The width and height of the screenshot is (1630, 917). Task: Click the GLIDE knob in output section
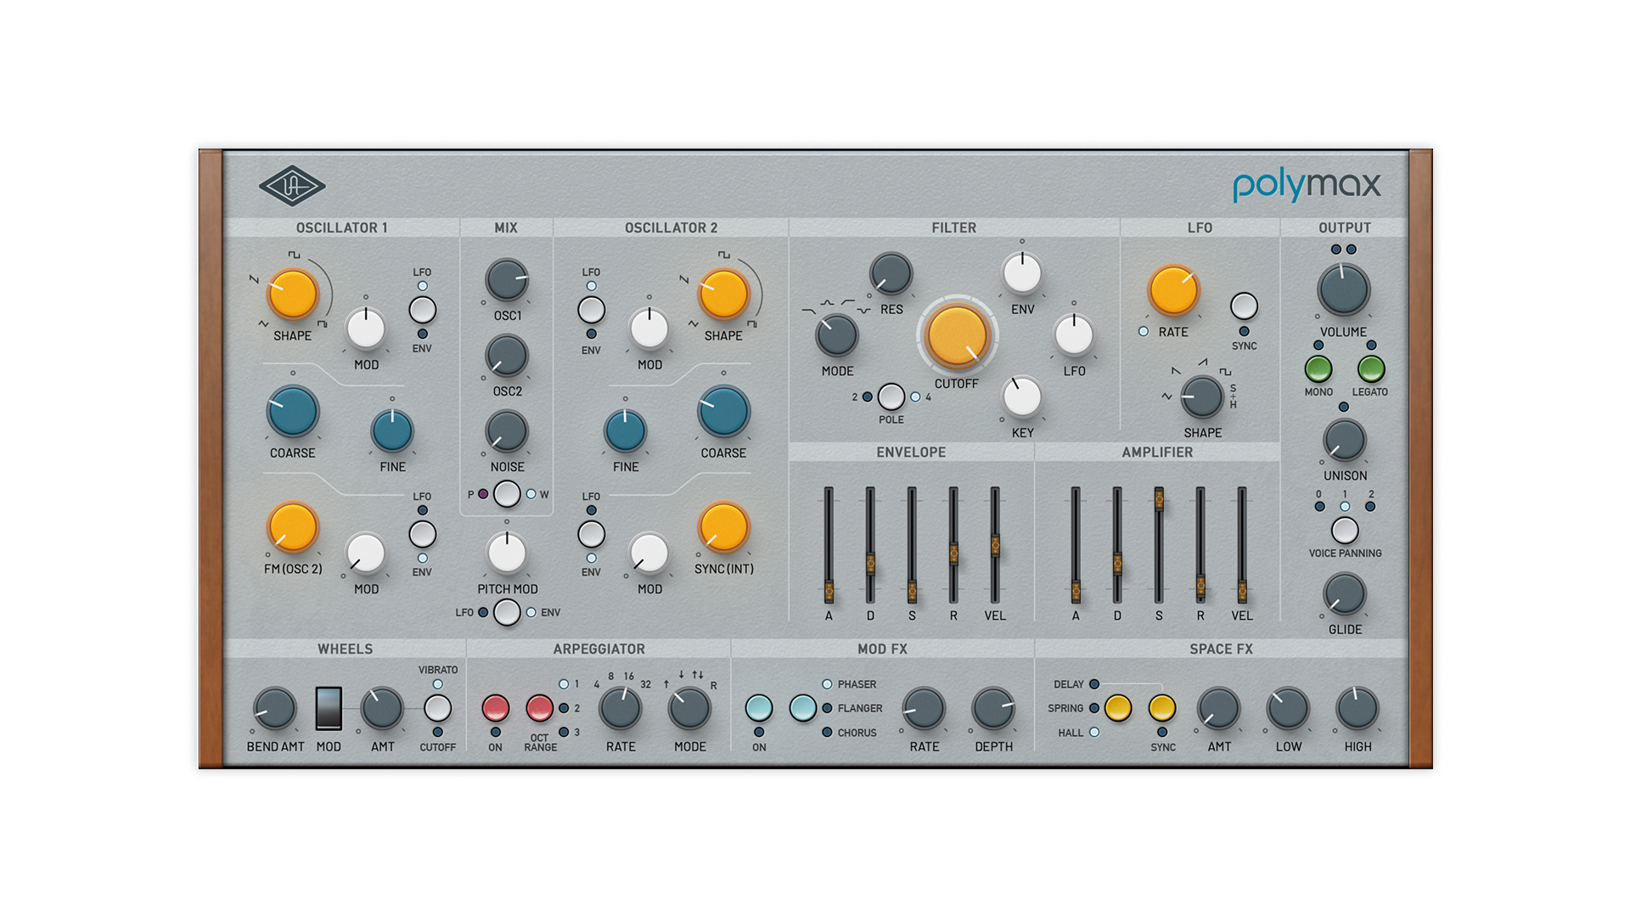(x=1345, y=594)
